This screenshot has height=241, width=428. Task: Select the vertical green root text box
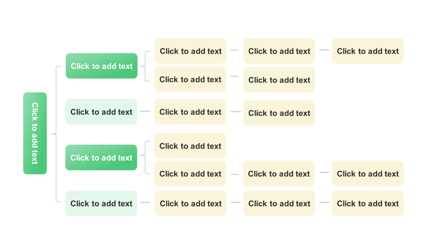tap(35, 133)
